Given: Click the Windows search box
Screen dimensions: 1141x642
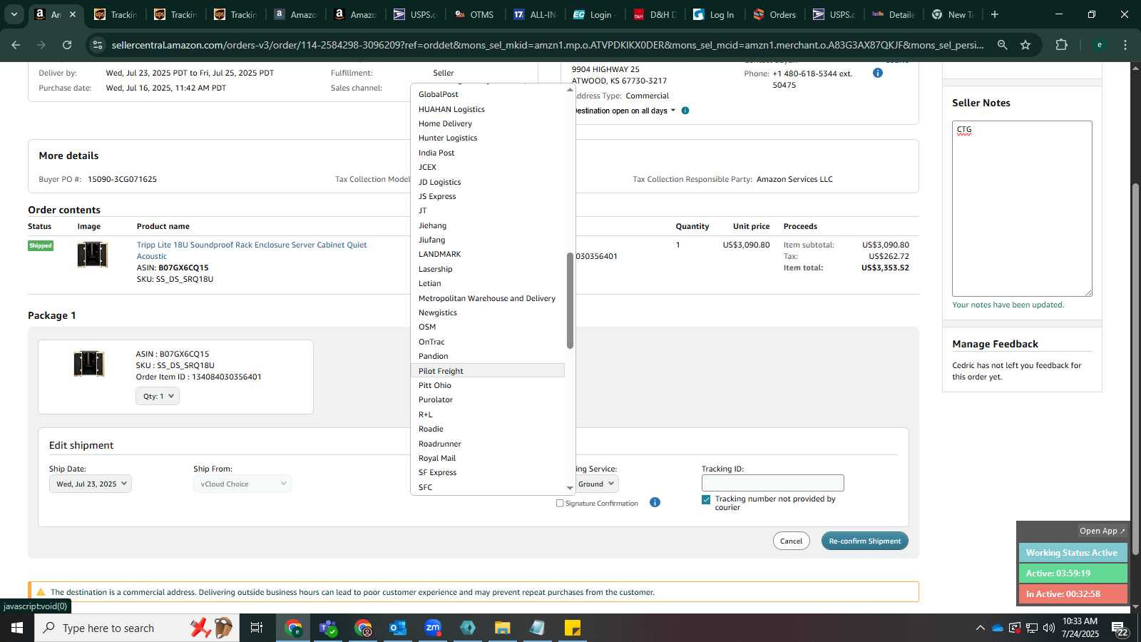Looking at the screenshot, I should coord(137,628).
